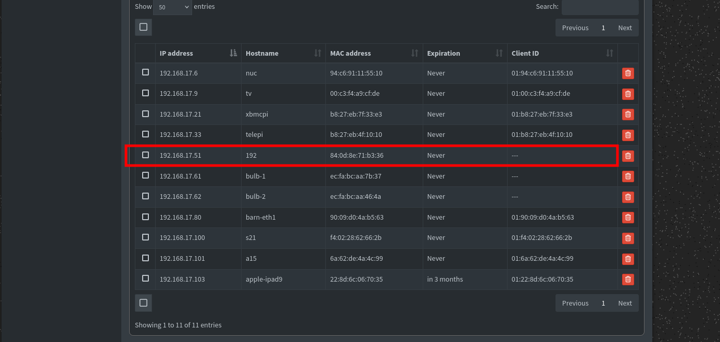This screenshot has height=342, width=720.
Task: Remove xbmcpi lease using trash icon
Action: point(628,115)
